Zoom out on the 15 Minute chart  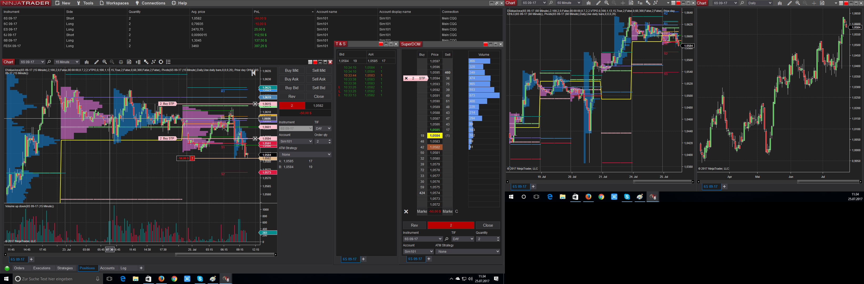112,62
